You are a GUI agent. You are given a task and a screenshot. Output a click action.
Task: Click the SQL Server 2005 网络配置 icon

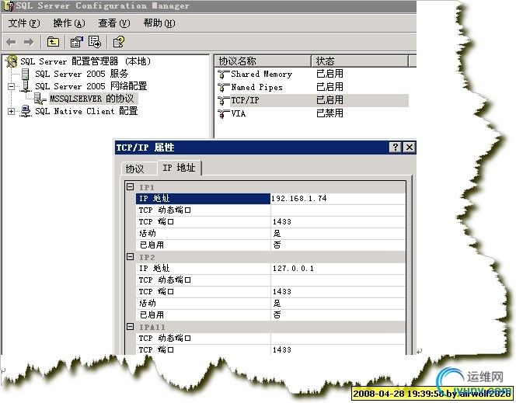tap(25, 86)
